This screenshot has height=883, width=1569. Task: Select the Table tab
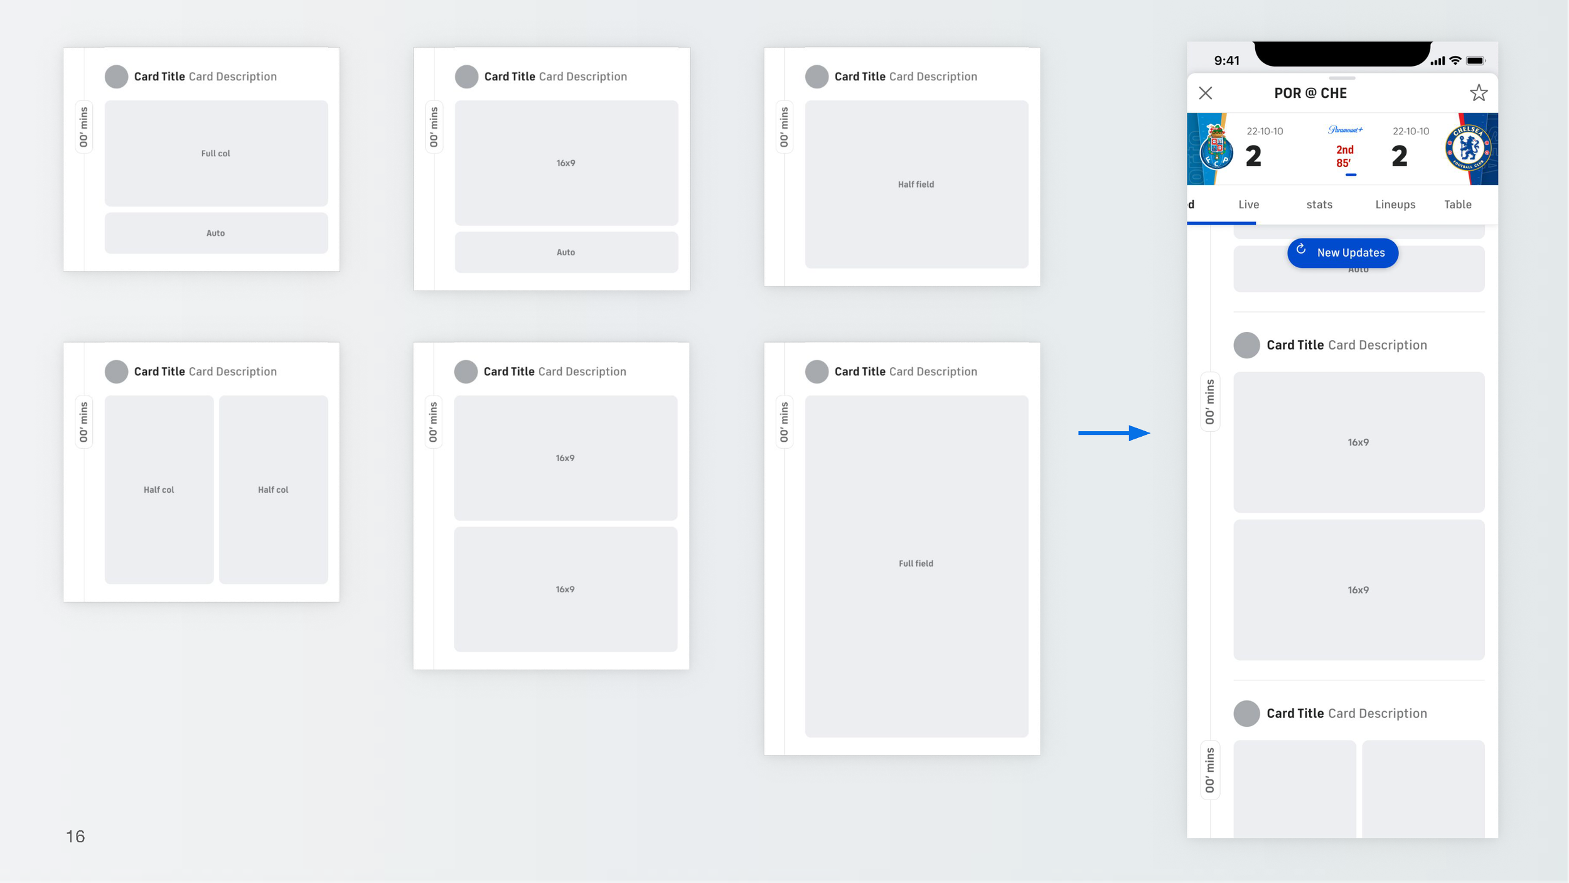pyautogui.click(x=1457, y=205)
